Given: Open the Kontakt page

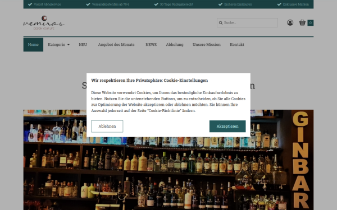Looking at the screenshot, I should [x=237, y=45].
